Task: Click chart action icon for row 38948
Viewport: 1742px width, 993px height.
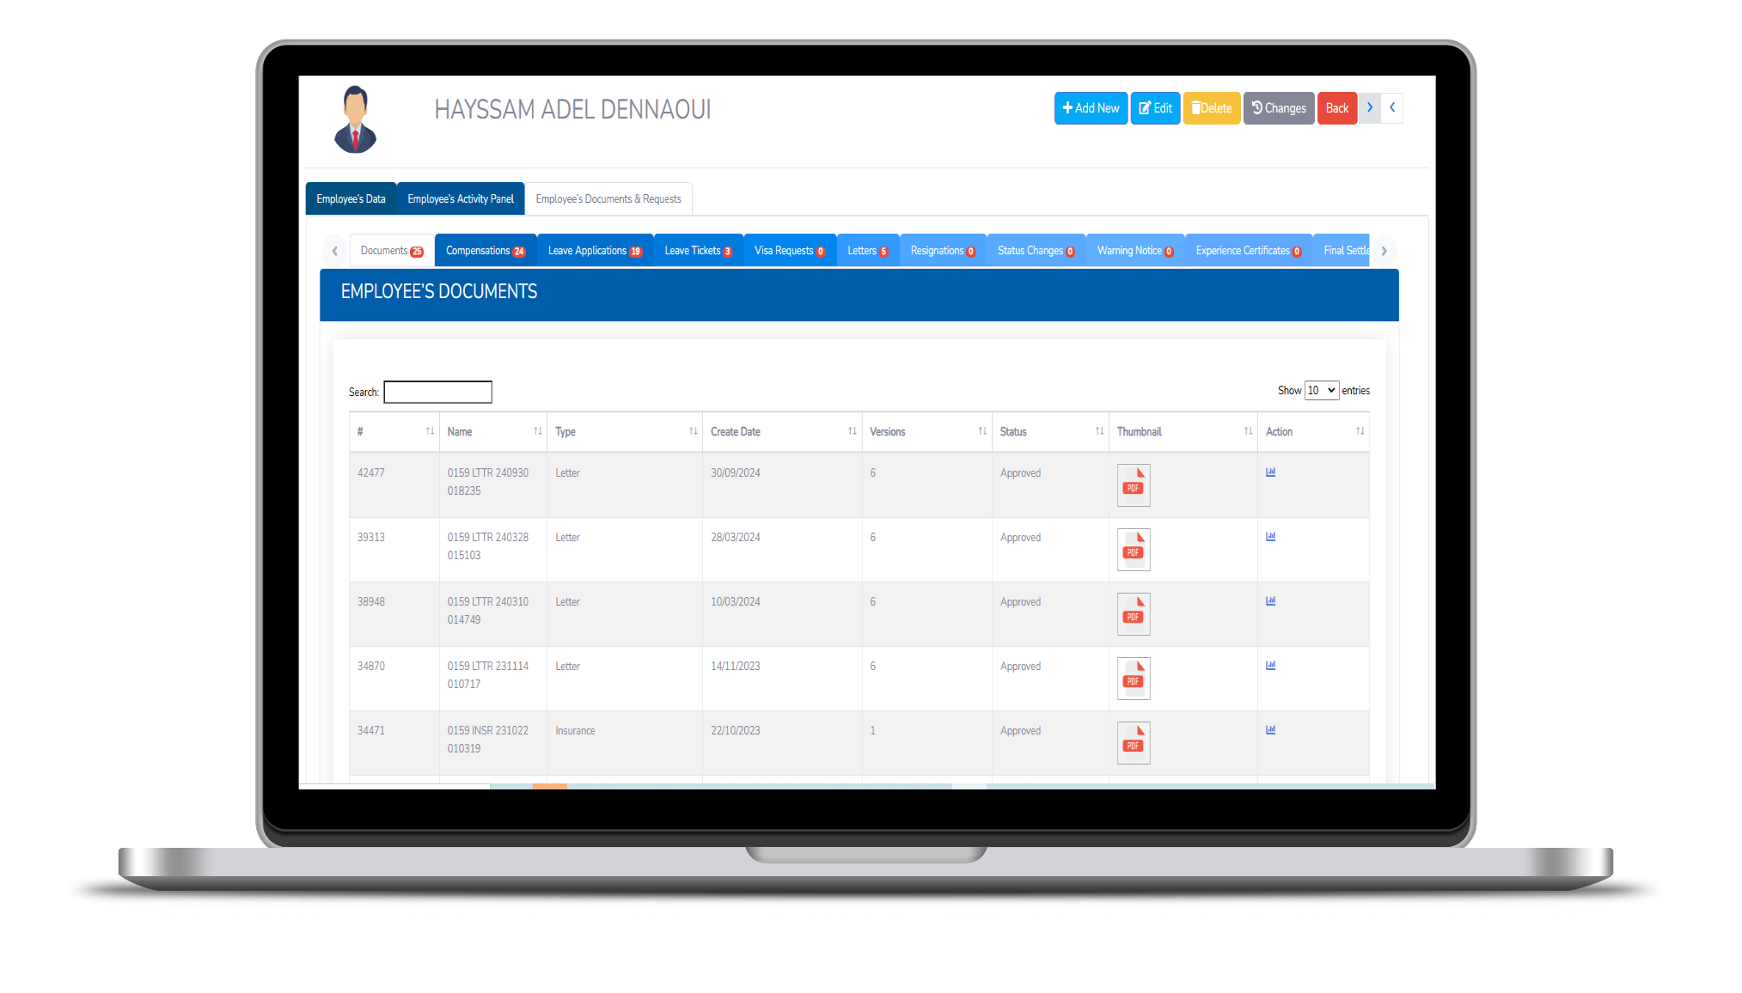Action: (1270, 601)
